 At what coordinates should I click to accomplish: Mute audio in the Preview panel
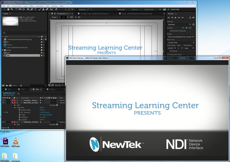tap(193, 18)
